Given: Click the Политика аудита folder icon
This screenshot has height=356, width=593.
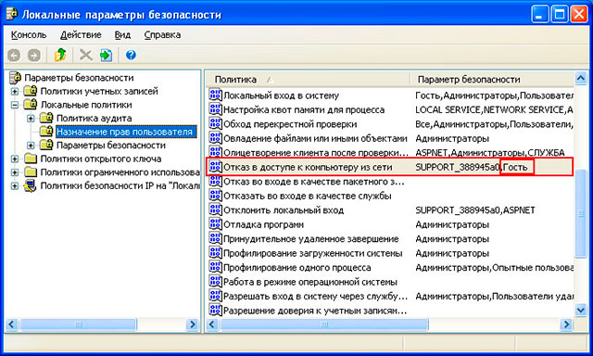Looking at the screenshot, I should pyautogui.click(x=46, y=118).
